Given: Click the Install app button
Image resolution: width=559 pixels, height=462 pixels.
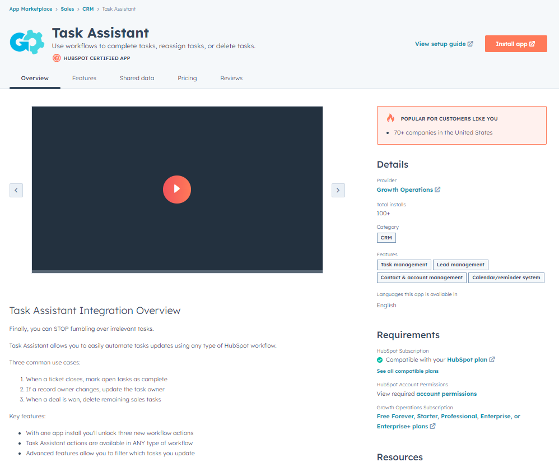Looking at the screenshot, I should point(515,44).
